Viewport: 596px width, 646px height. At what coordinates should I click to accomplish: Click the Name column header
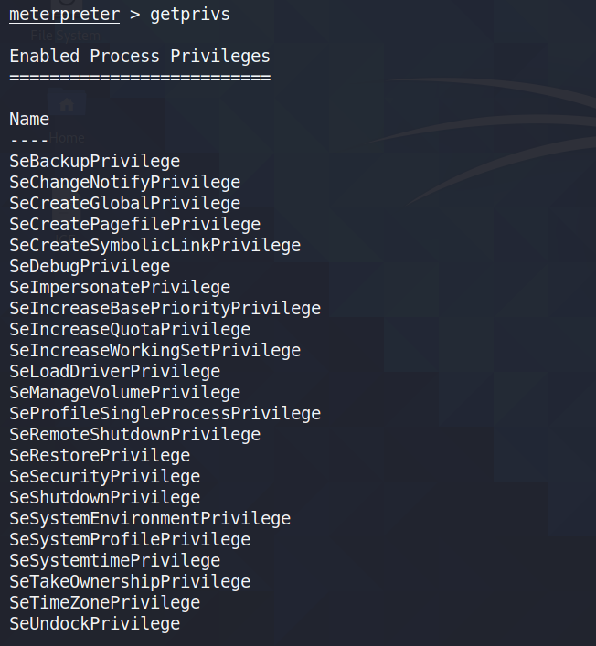(x=29, y=120)
